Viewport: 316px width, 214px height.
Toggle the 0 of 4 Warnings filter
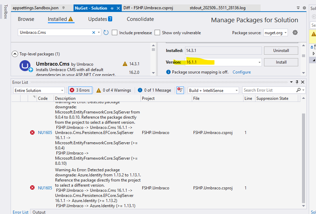[114, 90]
